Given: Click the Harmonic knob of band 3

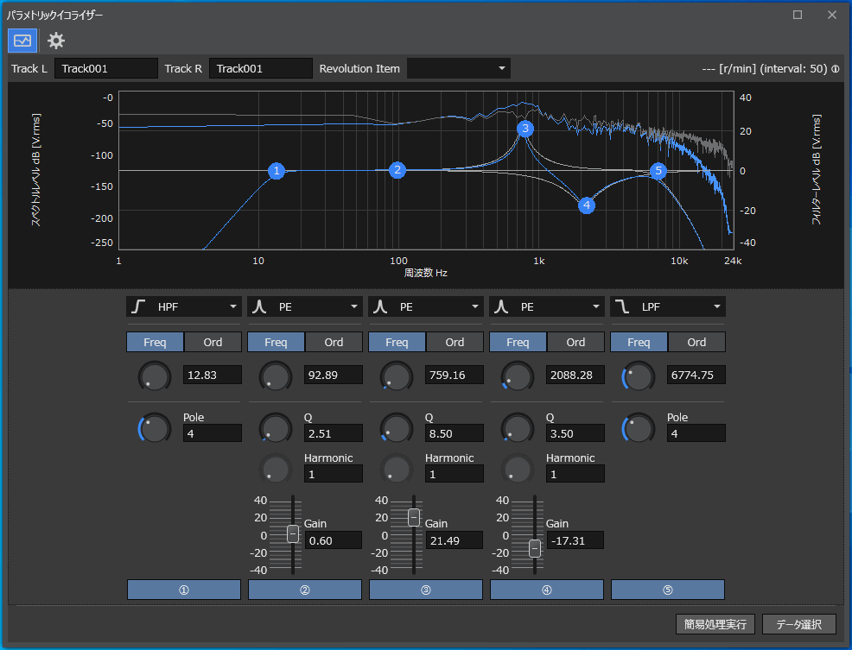Looking at the screenshot, I should pos(397,469).
